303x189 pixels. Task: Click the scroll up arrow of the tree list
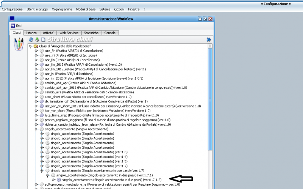pyautogui.click(x=210, y=46)
